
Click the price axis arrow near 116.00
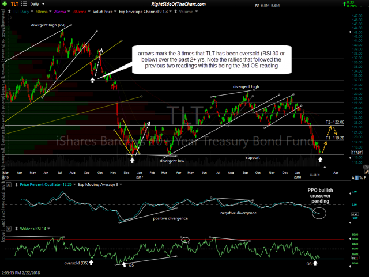pyautogui.click(x=350, y=158)
